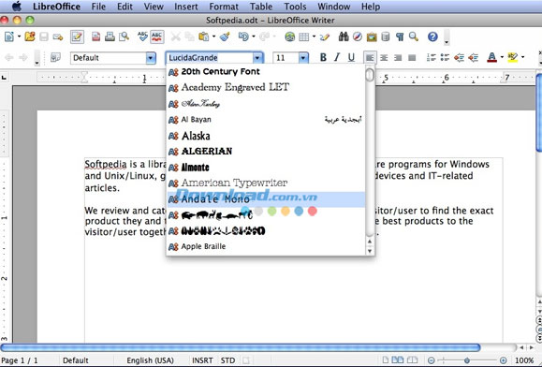Open Styles and Formatting icon

[x=55, y=57]
